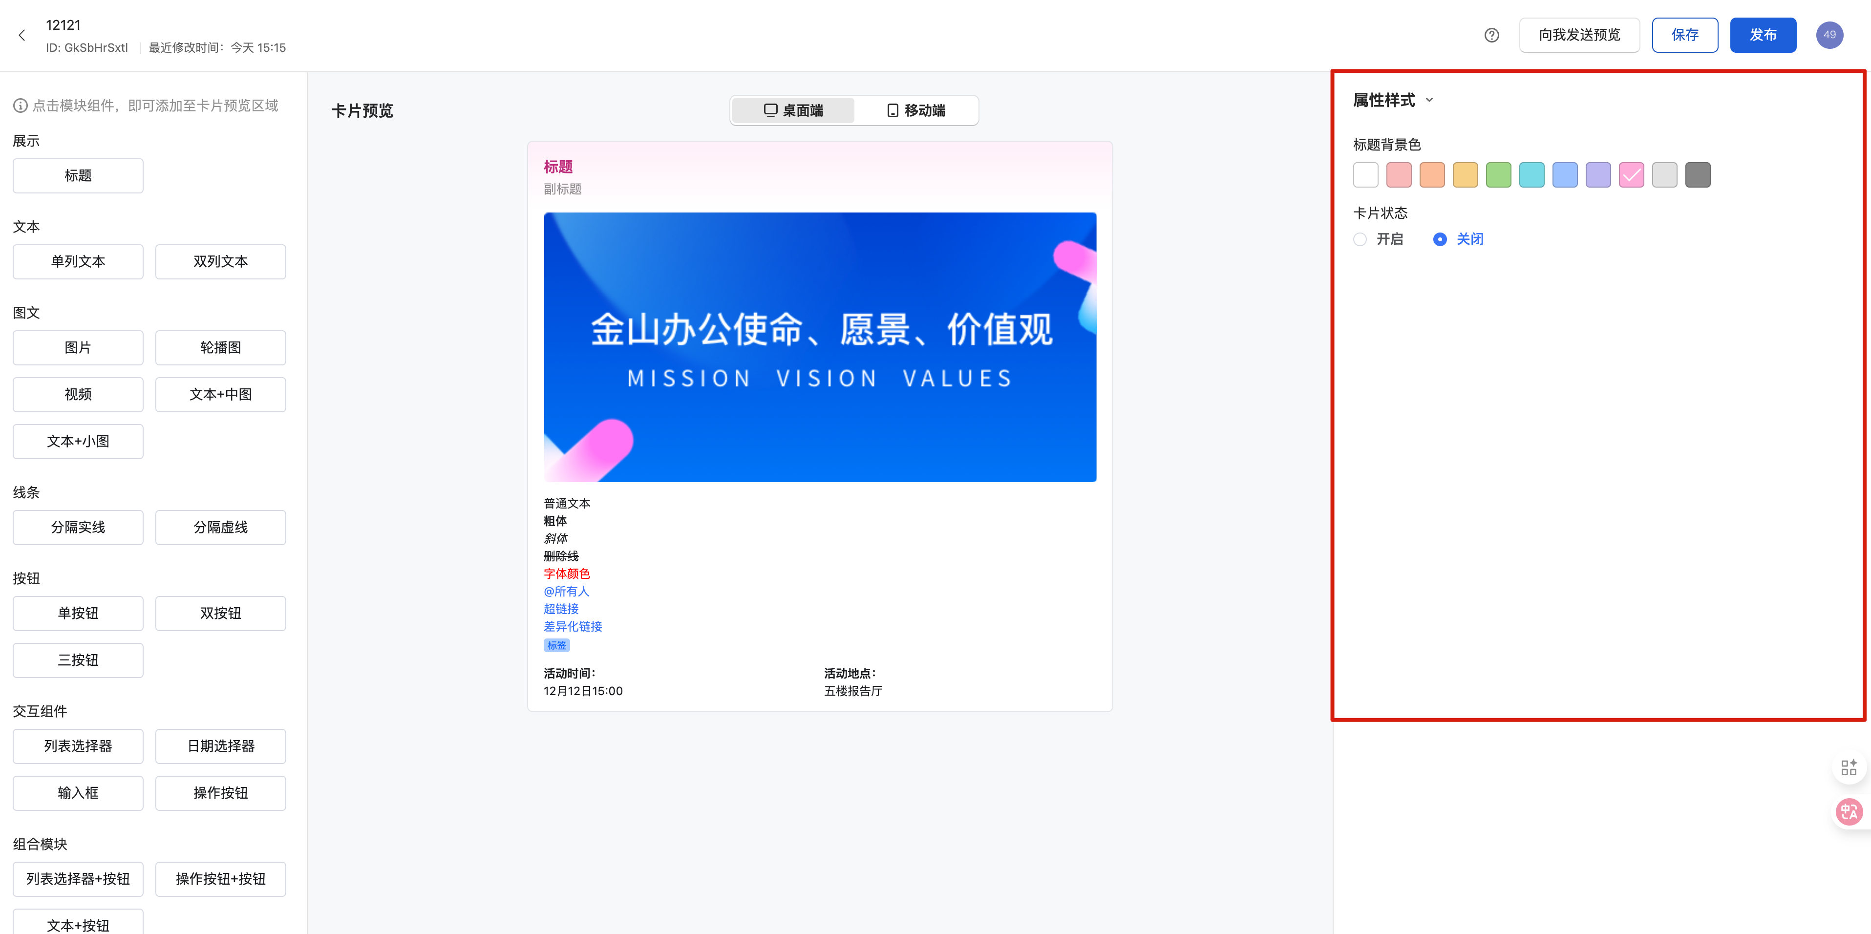Image resolution: width=1871 pixels, height=934 pixels.
Task: Pick the green title background color swatch
Action: pos(1498,174)
